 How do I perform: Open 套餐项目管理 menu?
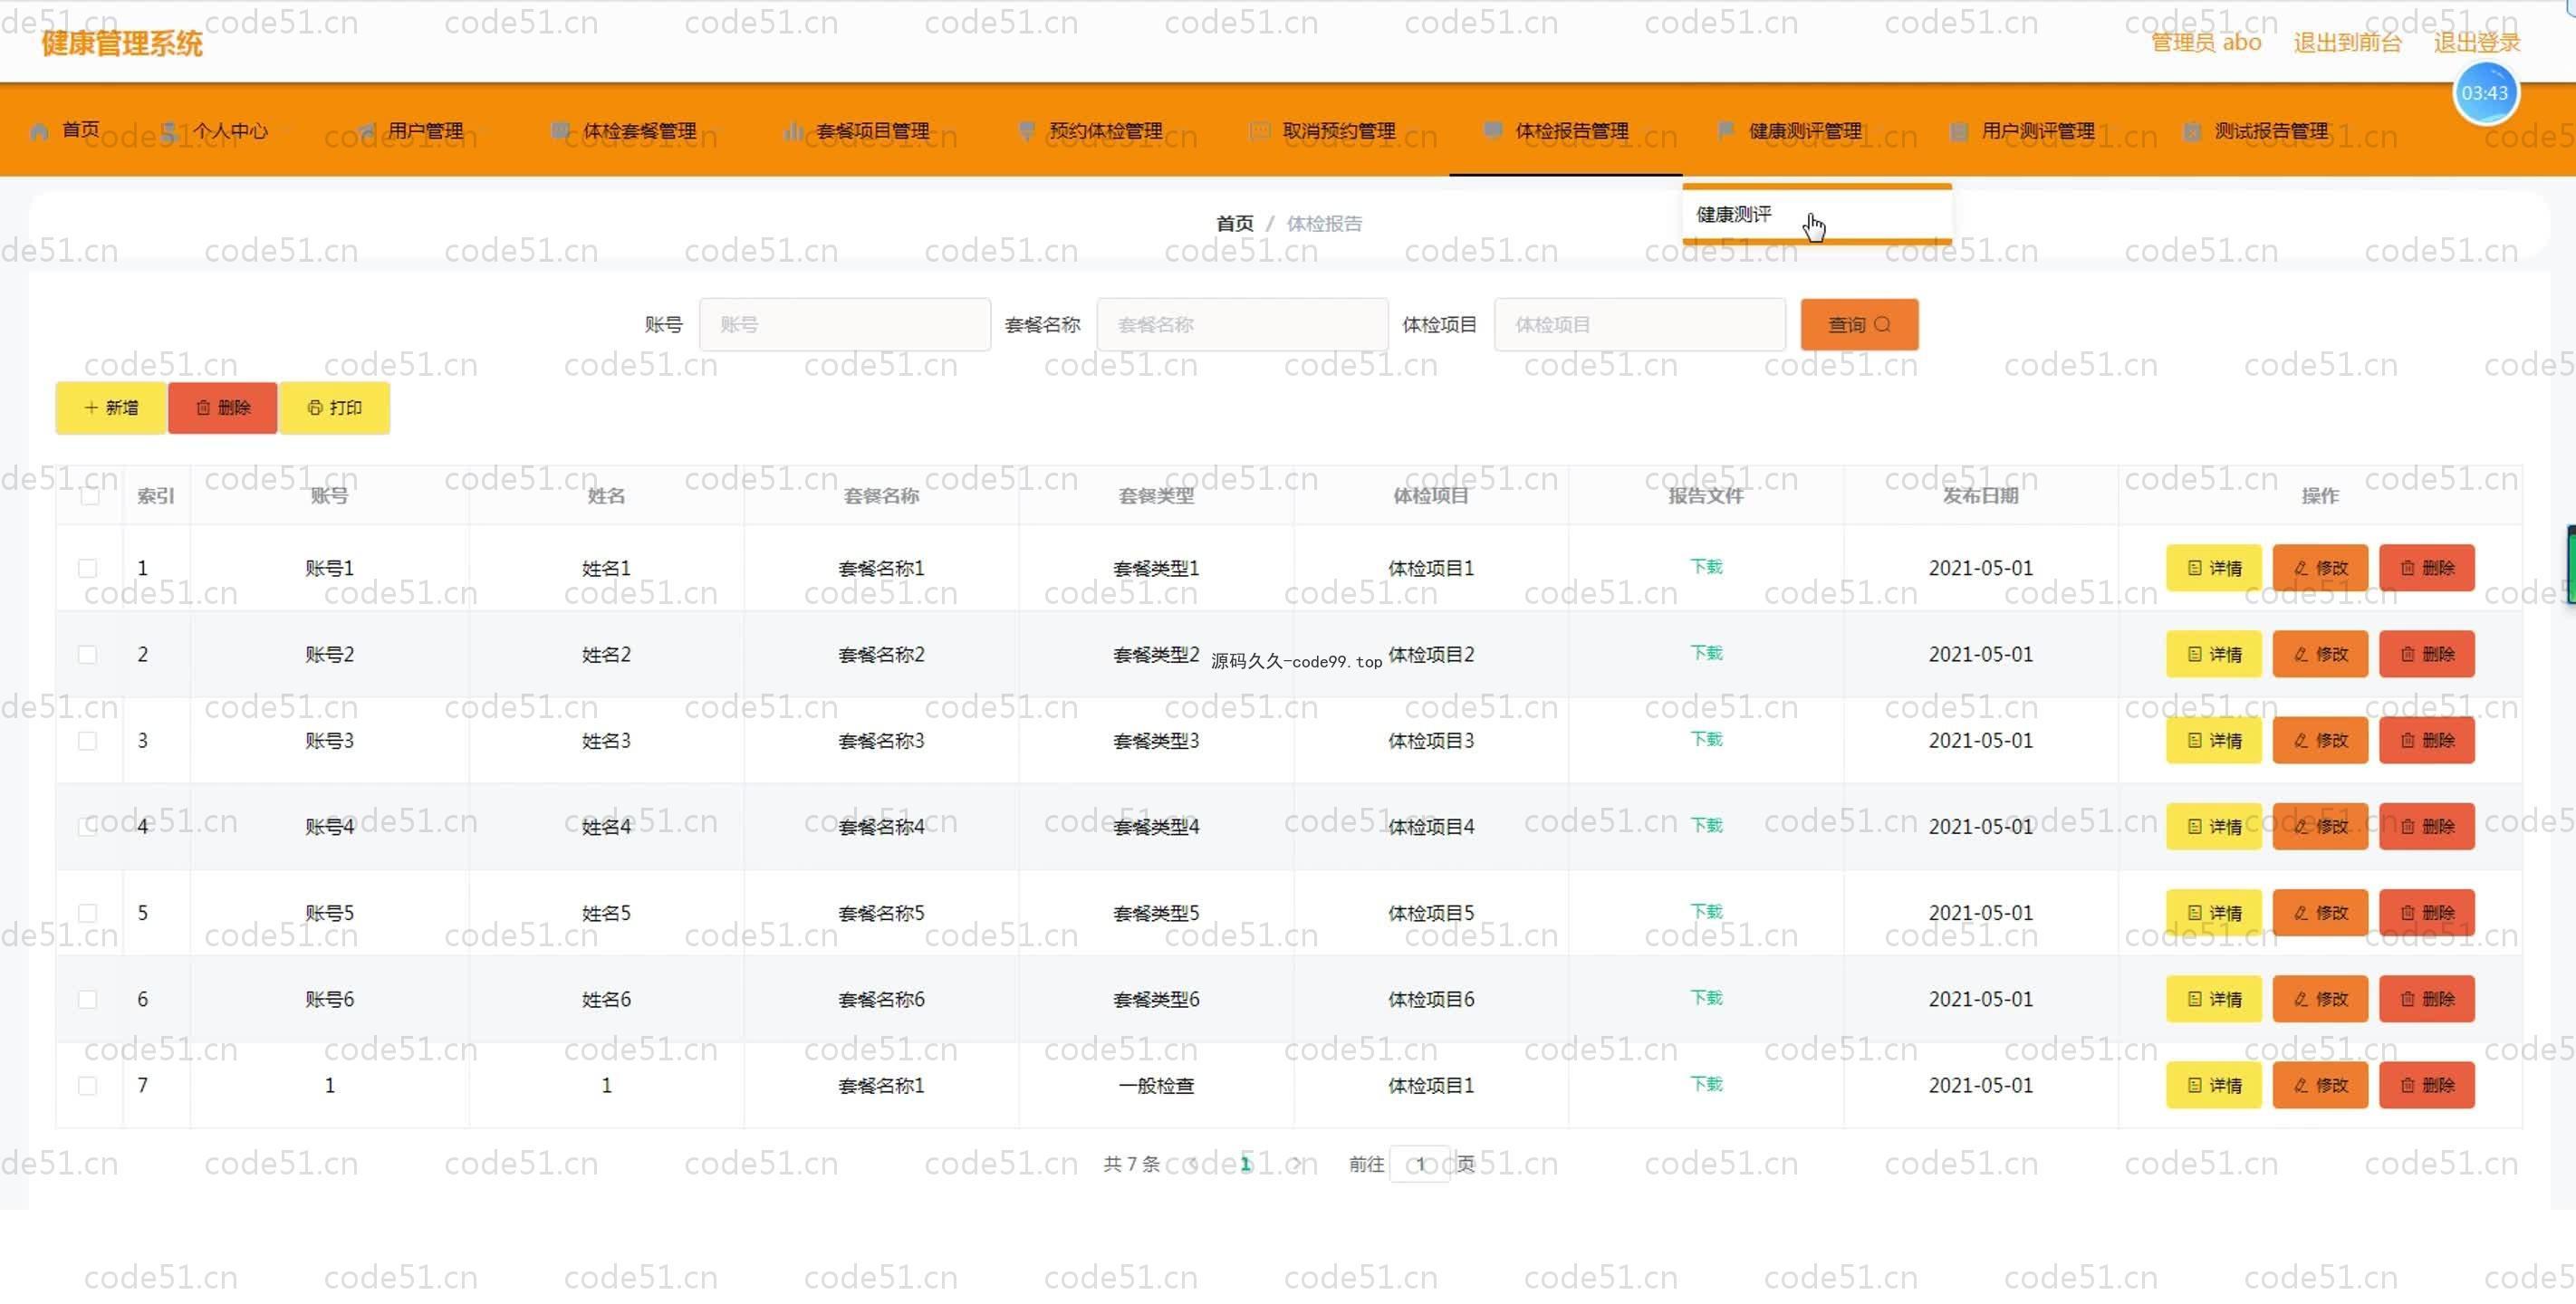tap(857, 130)
